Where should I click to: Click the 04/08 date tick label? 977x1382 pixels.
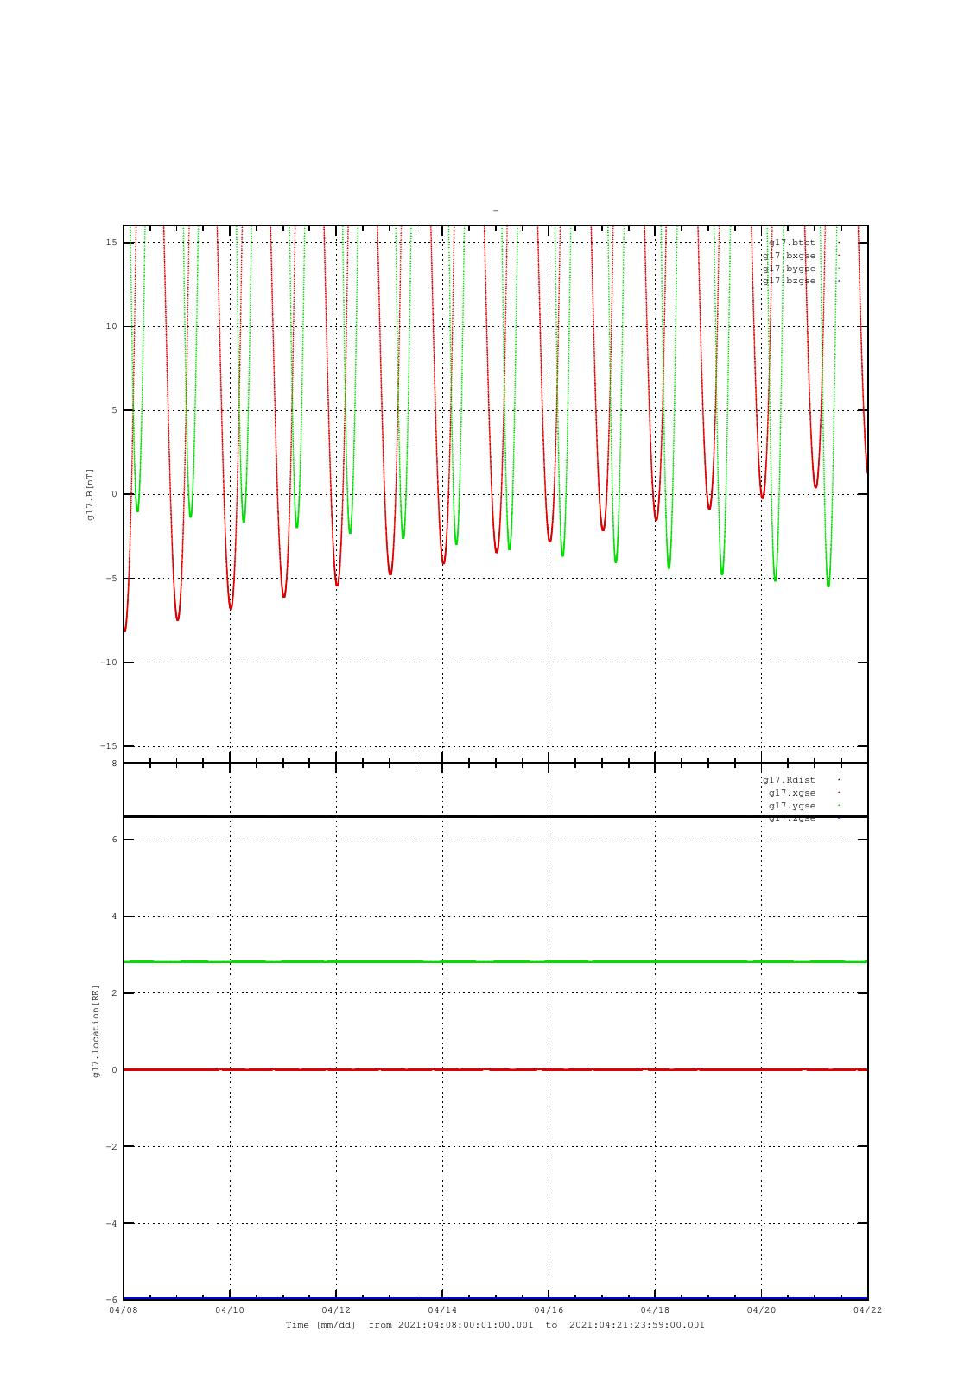click(x=124, y=1310)
